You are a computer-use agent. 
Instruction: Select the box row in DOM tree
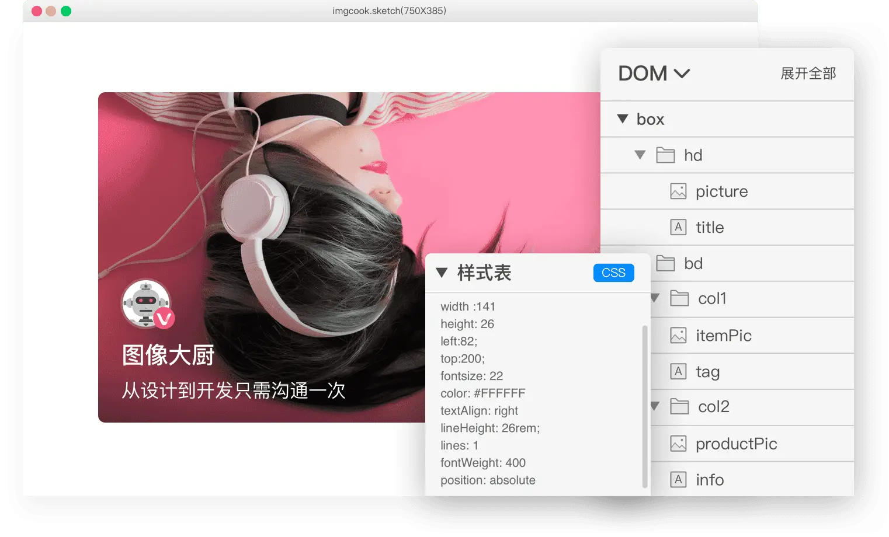click(x=727, y=119)
